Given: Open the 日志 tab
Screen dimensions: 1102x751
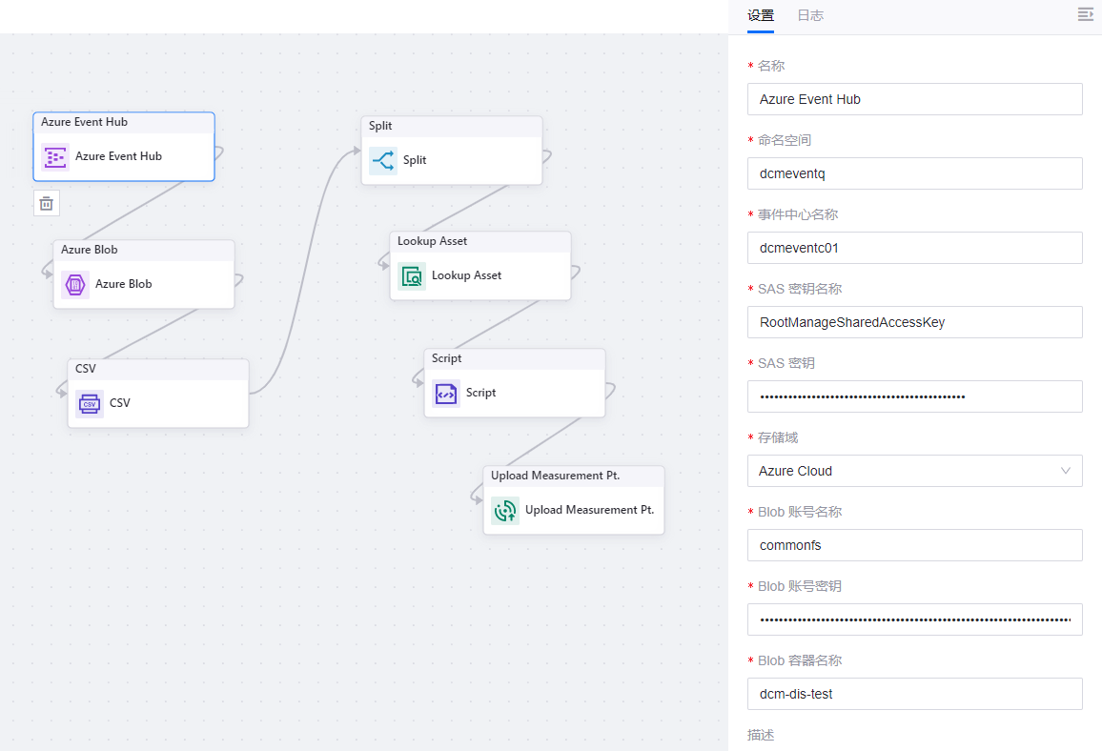Looking at the screenshot, I should click(810, 15).
